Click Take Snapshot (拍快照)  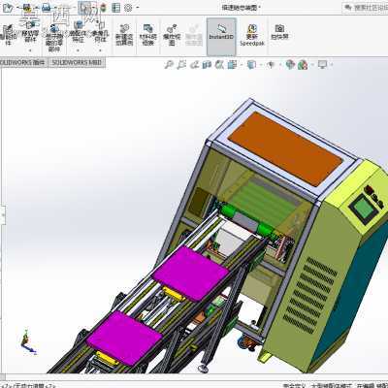279,32
